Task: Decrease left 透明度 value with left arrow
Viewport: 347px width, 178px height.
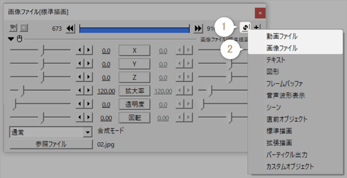Action: pyautogui.click(x=80, y=104)
